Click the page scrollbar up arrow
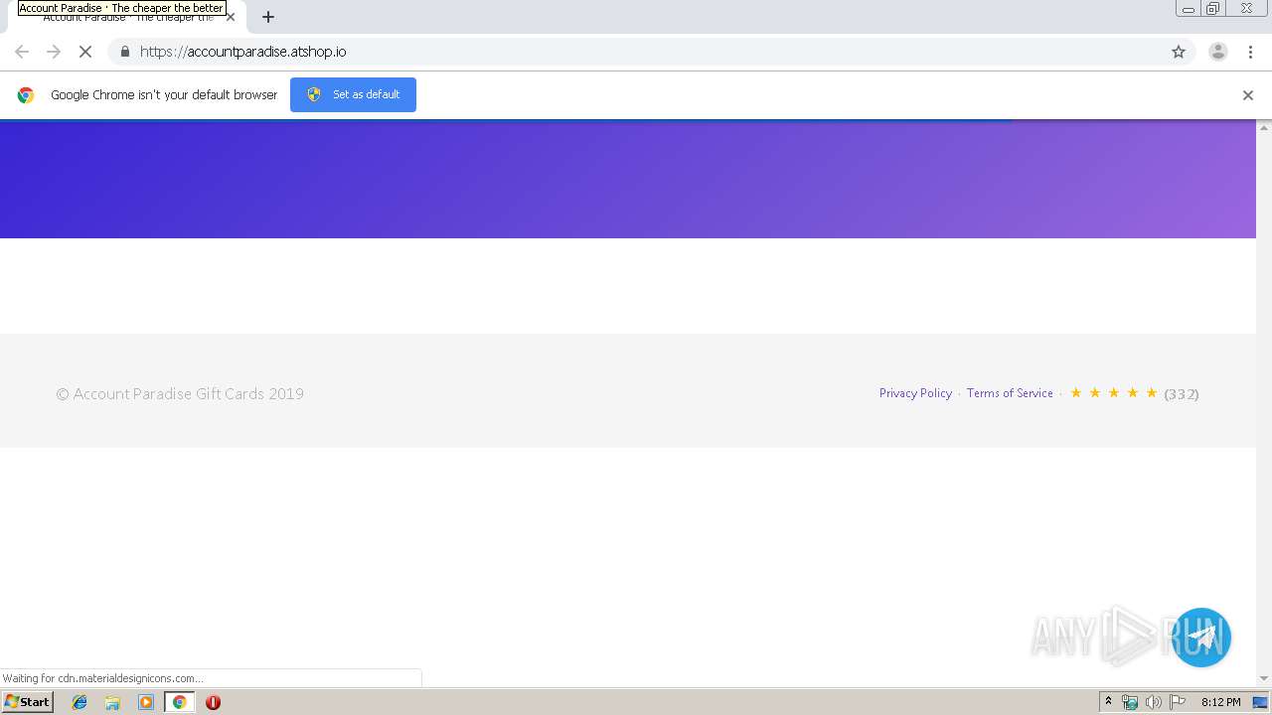 1264,127
